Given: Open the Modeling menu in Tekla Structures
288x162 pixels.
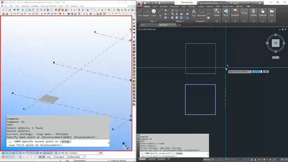Looking at the screenshot, I should pyautogui.click(x=25, y=6).
